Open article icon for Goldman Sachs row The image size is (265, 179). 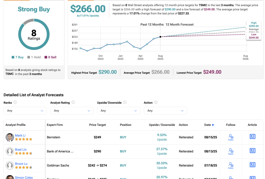tap(252, 165)
